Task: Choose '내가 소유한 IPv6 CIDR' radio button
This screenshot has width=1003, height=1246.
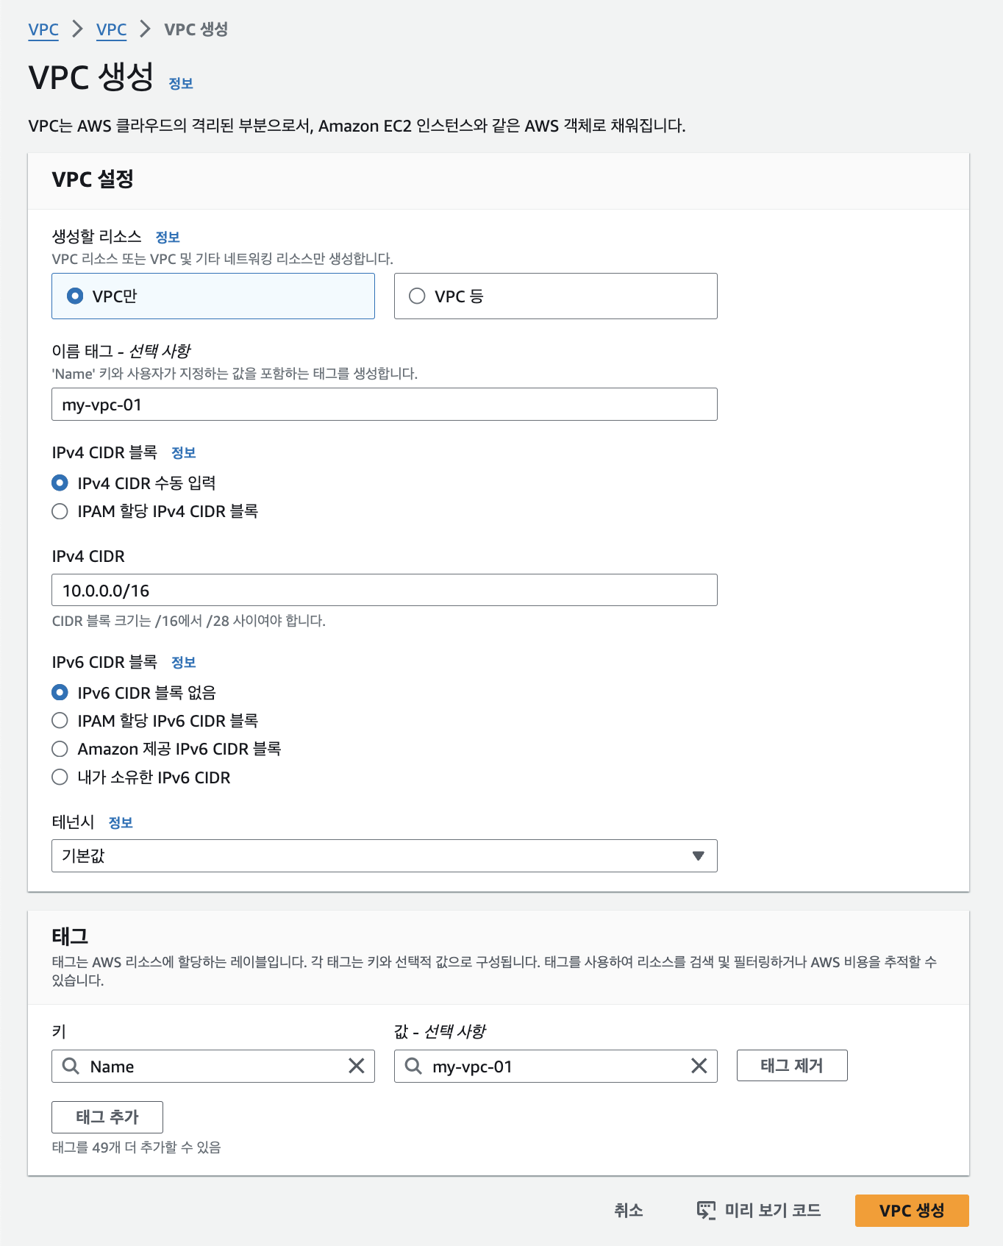Action: click(60, 777)
